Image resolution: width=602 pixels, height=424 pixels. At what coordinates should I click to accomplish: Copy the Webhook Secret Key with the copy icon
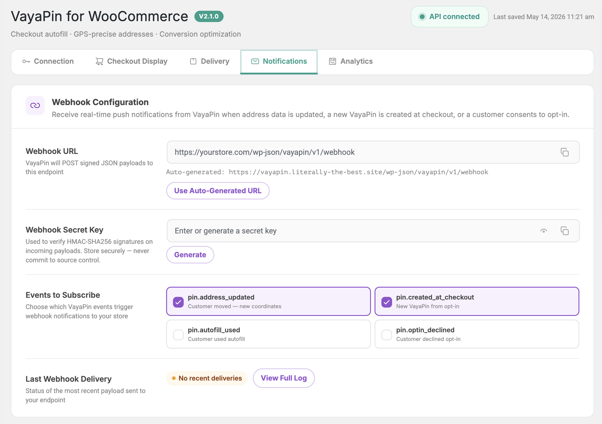point(564,231)
